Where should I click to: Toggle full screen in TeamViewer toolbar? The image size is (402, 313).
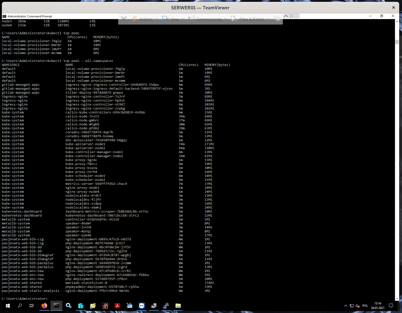291,16
